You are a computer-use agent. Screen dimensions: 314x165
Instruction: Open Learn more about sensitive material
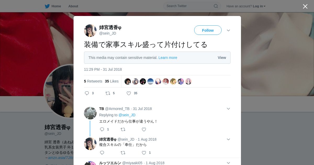[168, 58]
